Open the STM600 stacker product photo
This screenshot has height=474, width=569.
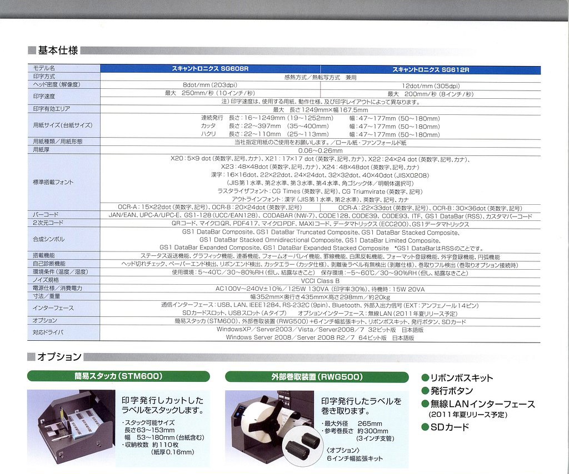coord(71,428)
